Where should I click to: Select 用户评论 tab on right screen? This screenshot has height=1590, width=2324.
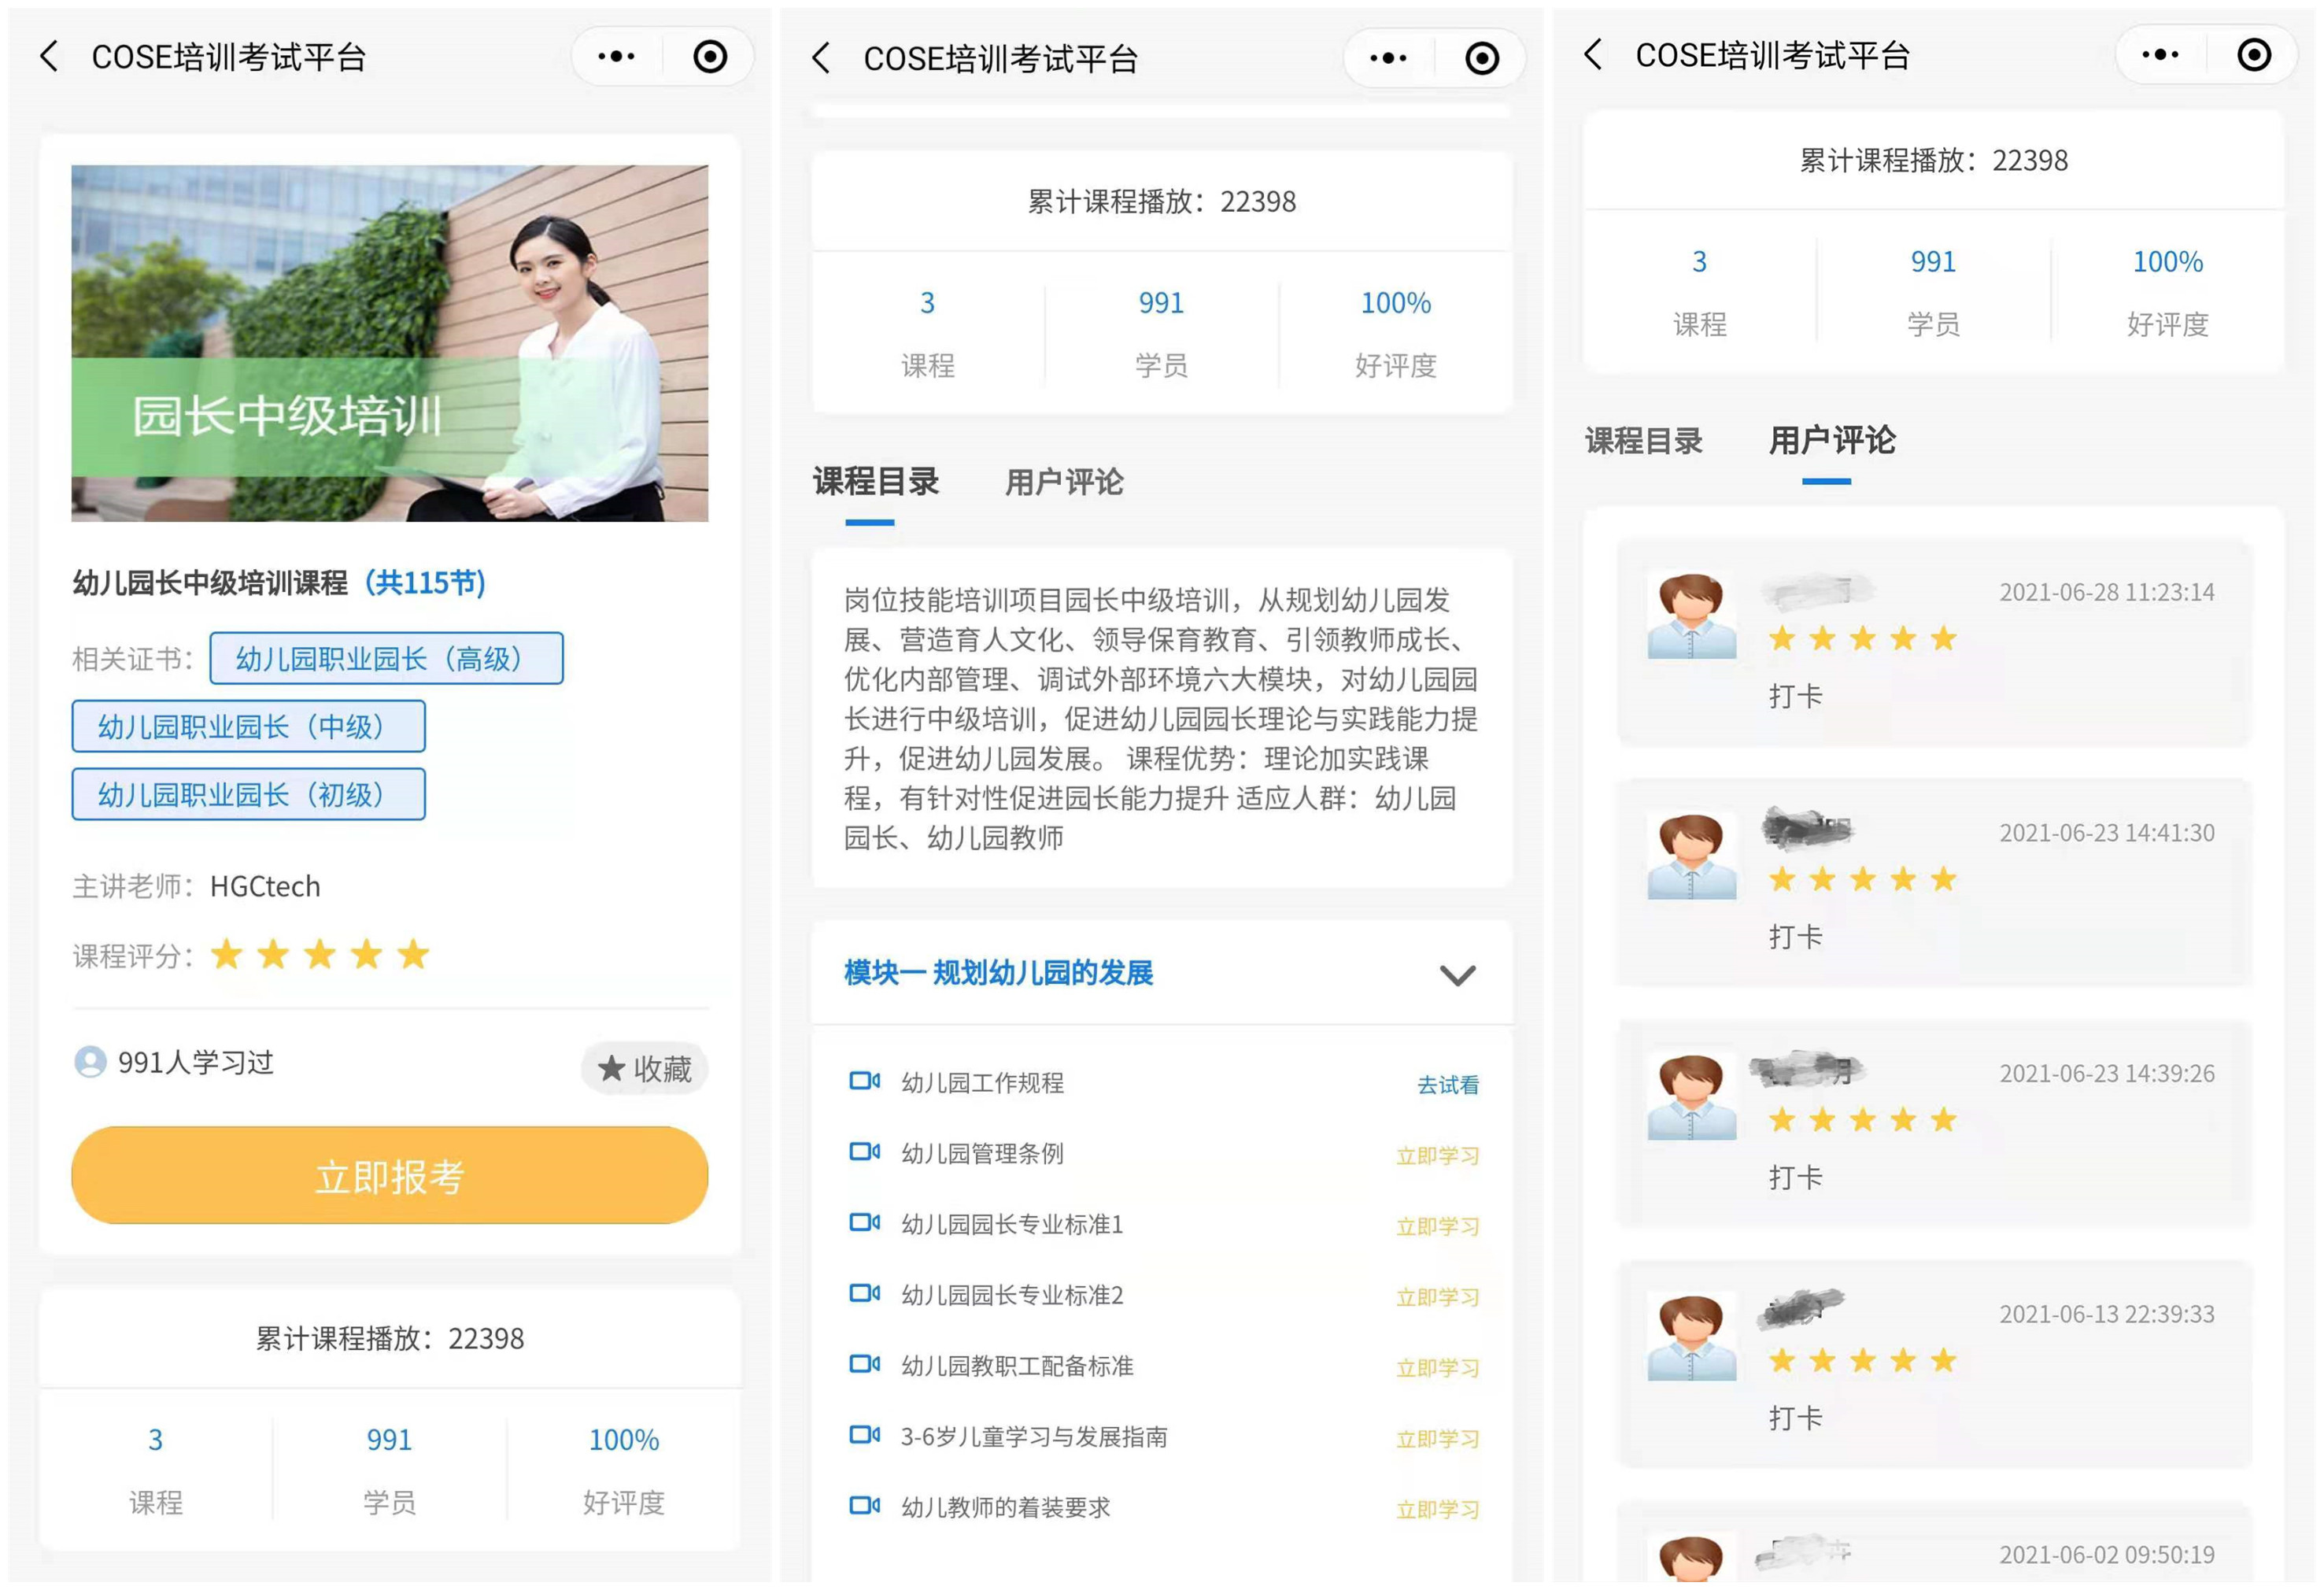tap(1832, 440)
